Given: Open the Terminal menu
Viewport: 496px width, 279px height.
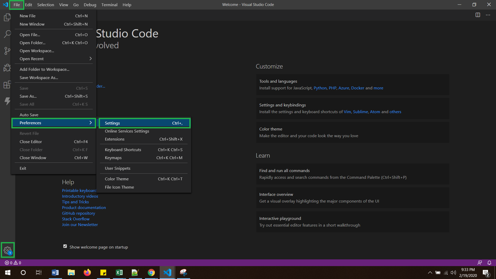Looking at the screenshot, I should [x=109, y=5].
